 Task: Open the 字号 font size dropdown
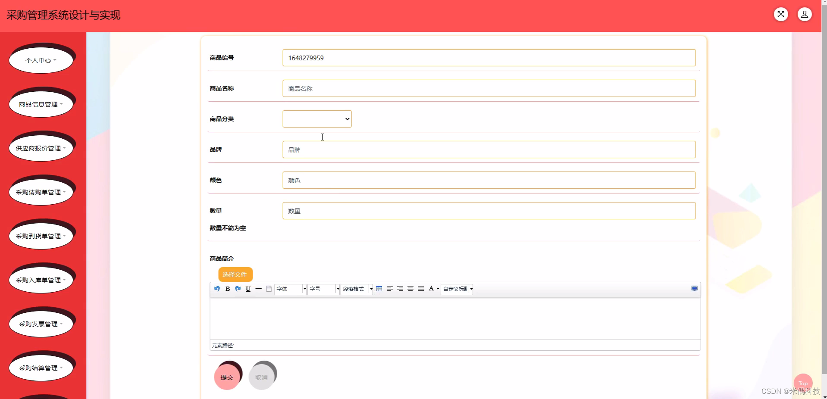323,289
